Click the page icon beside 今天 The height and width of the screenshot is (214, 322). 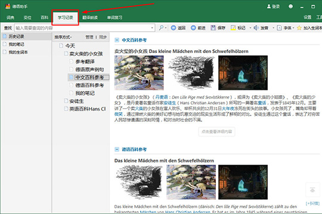[x=61, y=45]
